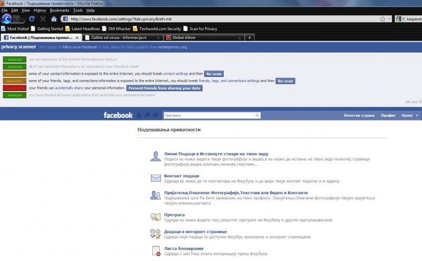Viewport: 422px width, 261px height.
Task: Click Re-scan button for friends and tags
Action: point(285,81)
